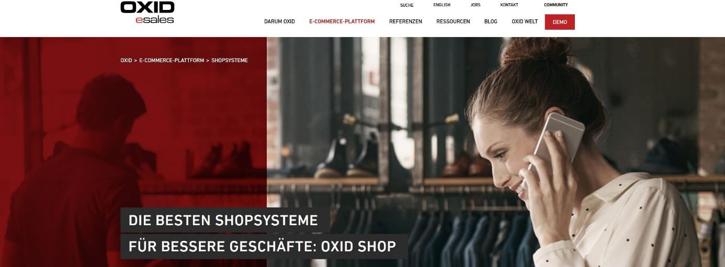Click the 'FÜR BESSERE GESCHÄFTE: OXID SHOP' headline
The width and height of the screenshot is (725, 267).
pyautogui.click(x=263, y=246)
